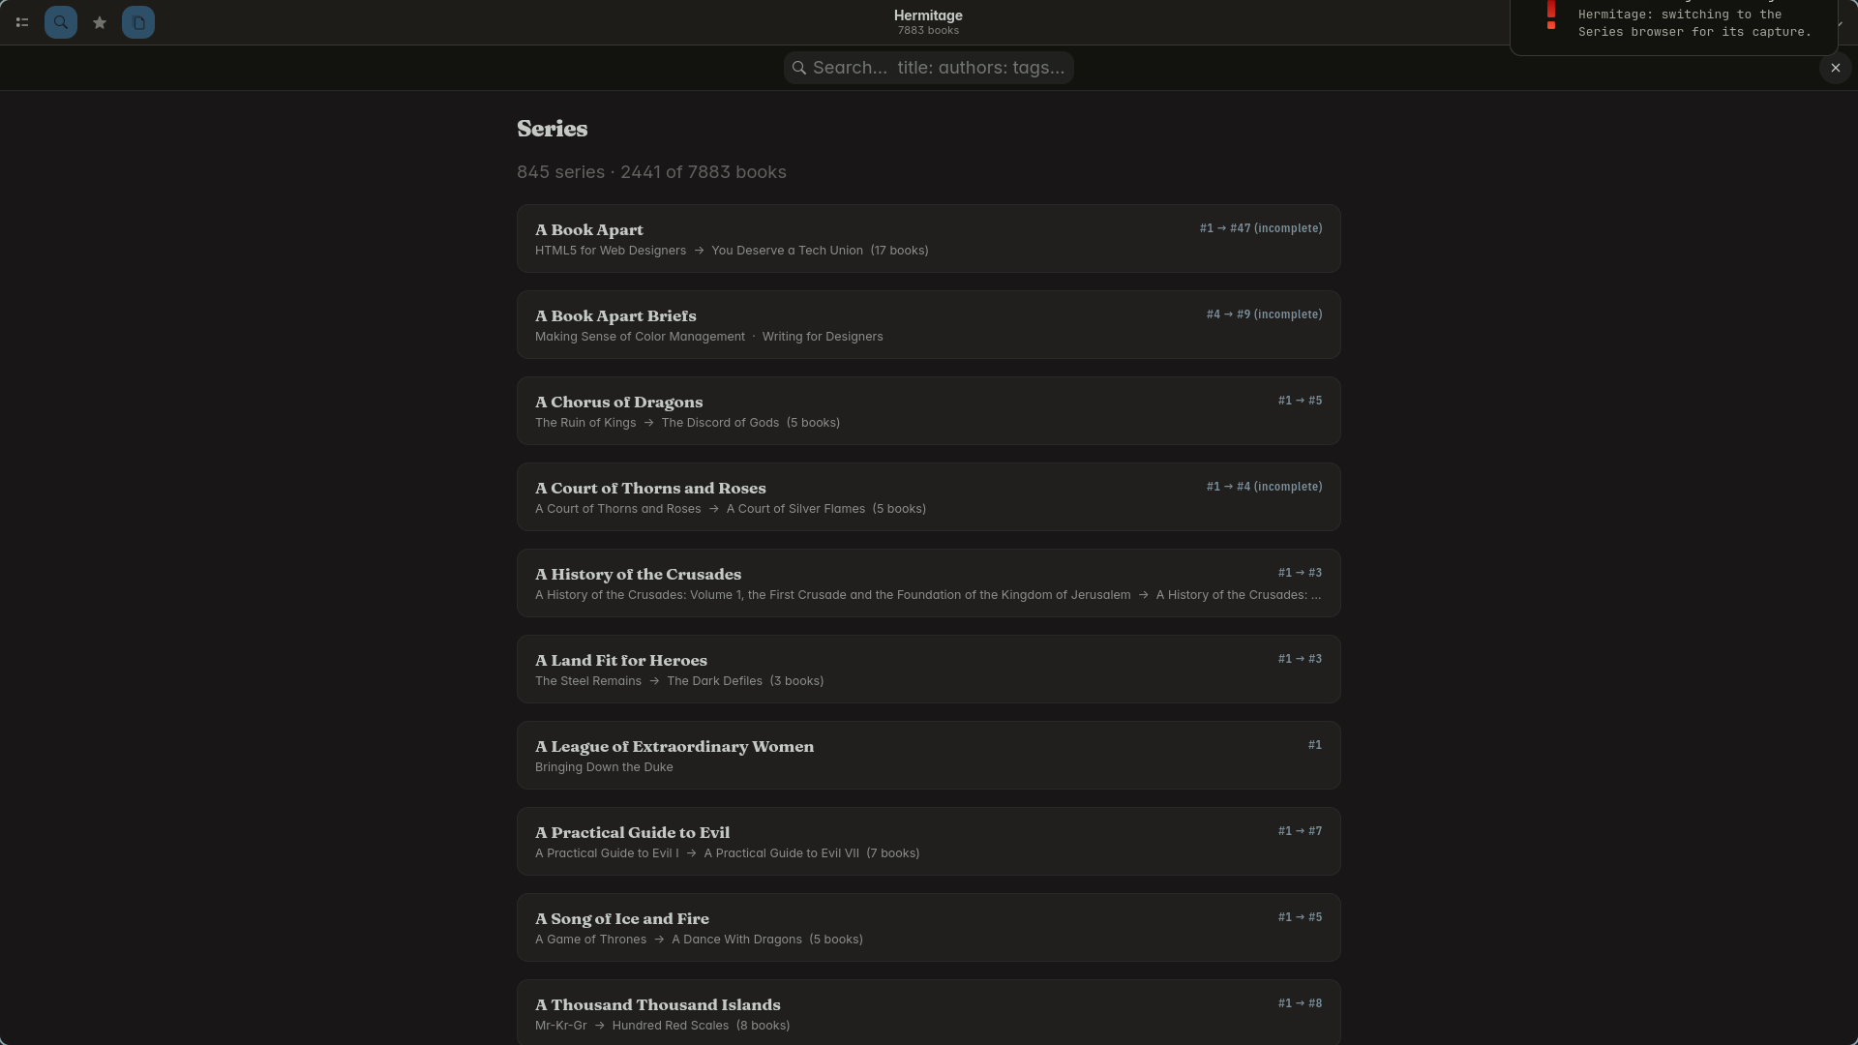1858x1045 pixels.
Task: Open the A Book Apart series
Action: [x=929, y=239]
